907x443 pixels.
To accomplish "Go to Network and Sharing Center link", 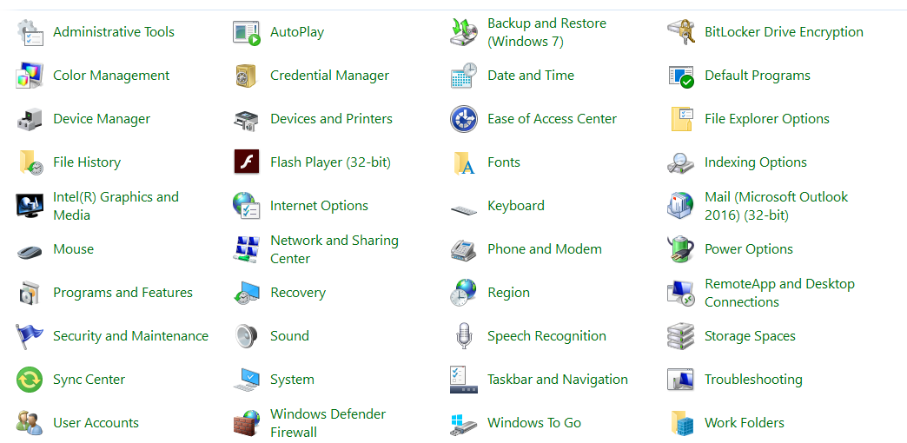I will [334, 249].
